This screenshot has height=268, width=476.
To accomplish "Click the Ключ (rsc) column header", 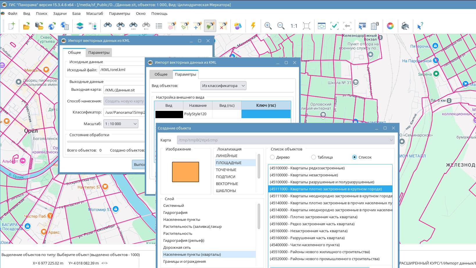I will [x=266, y=105].
